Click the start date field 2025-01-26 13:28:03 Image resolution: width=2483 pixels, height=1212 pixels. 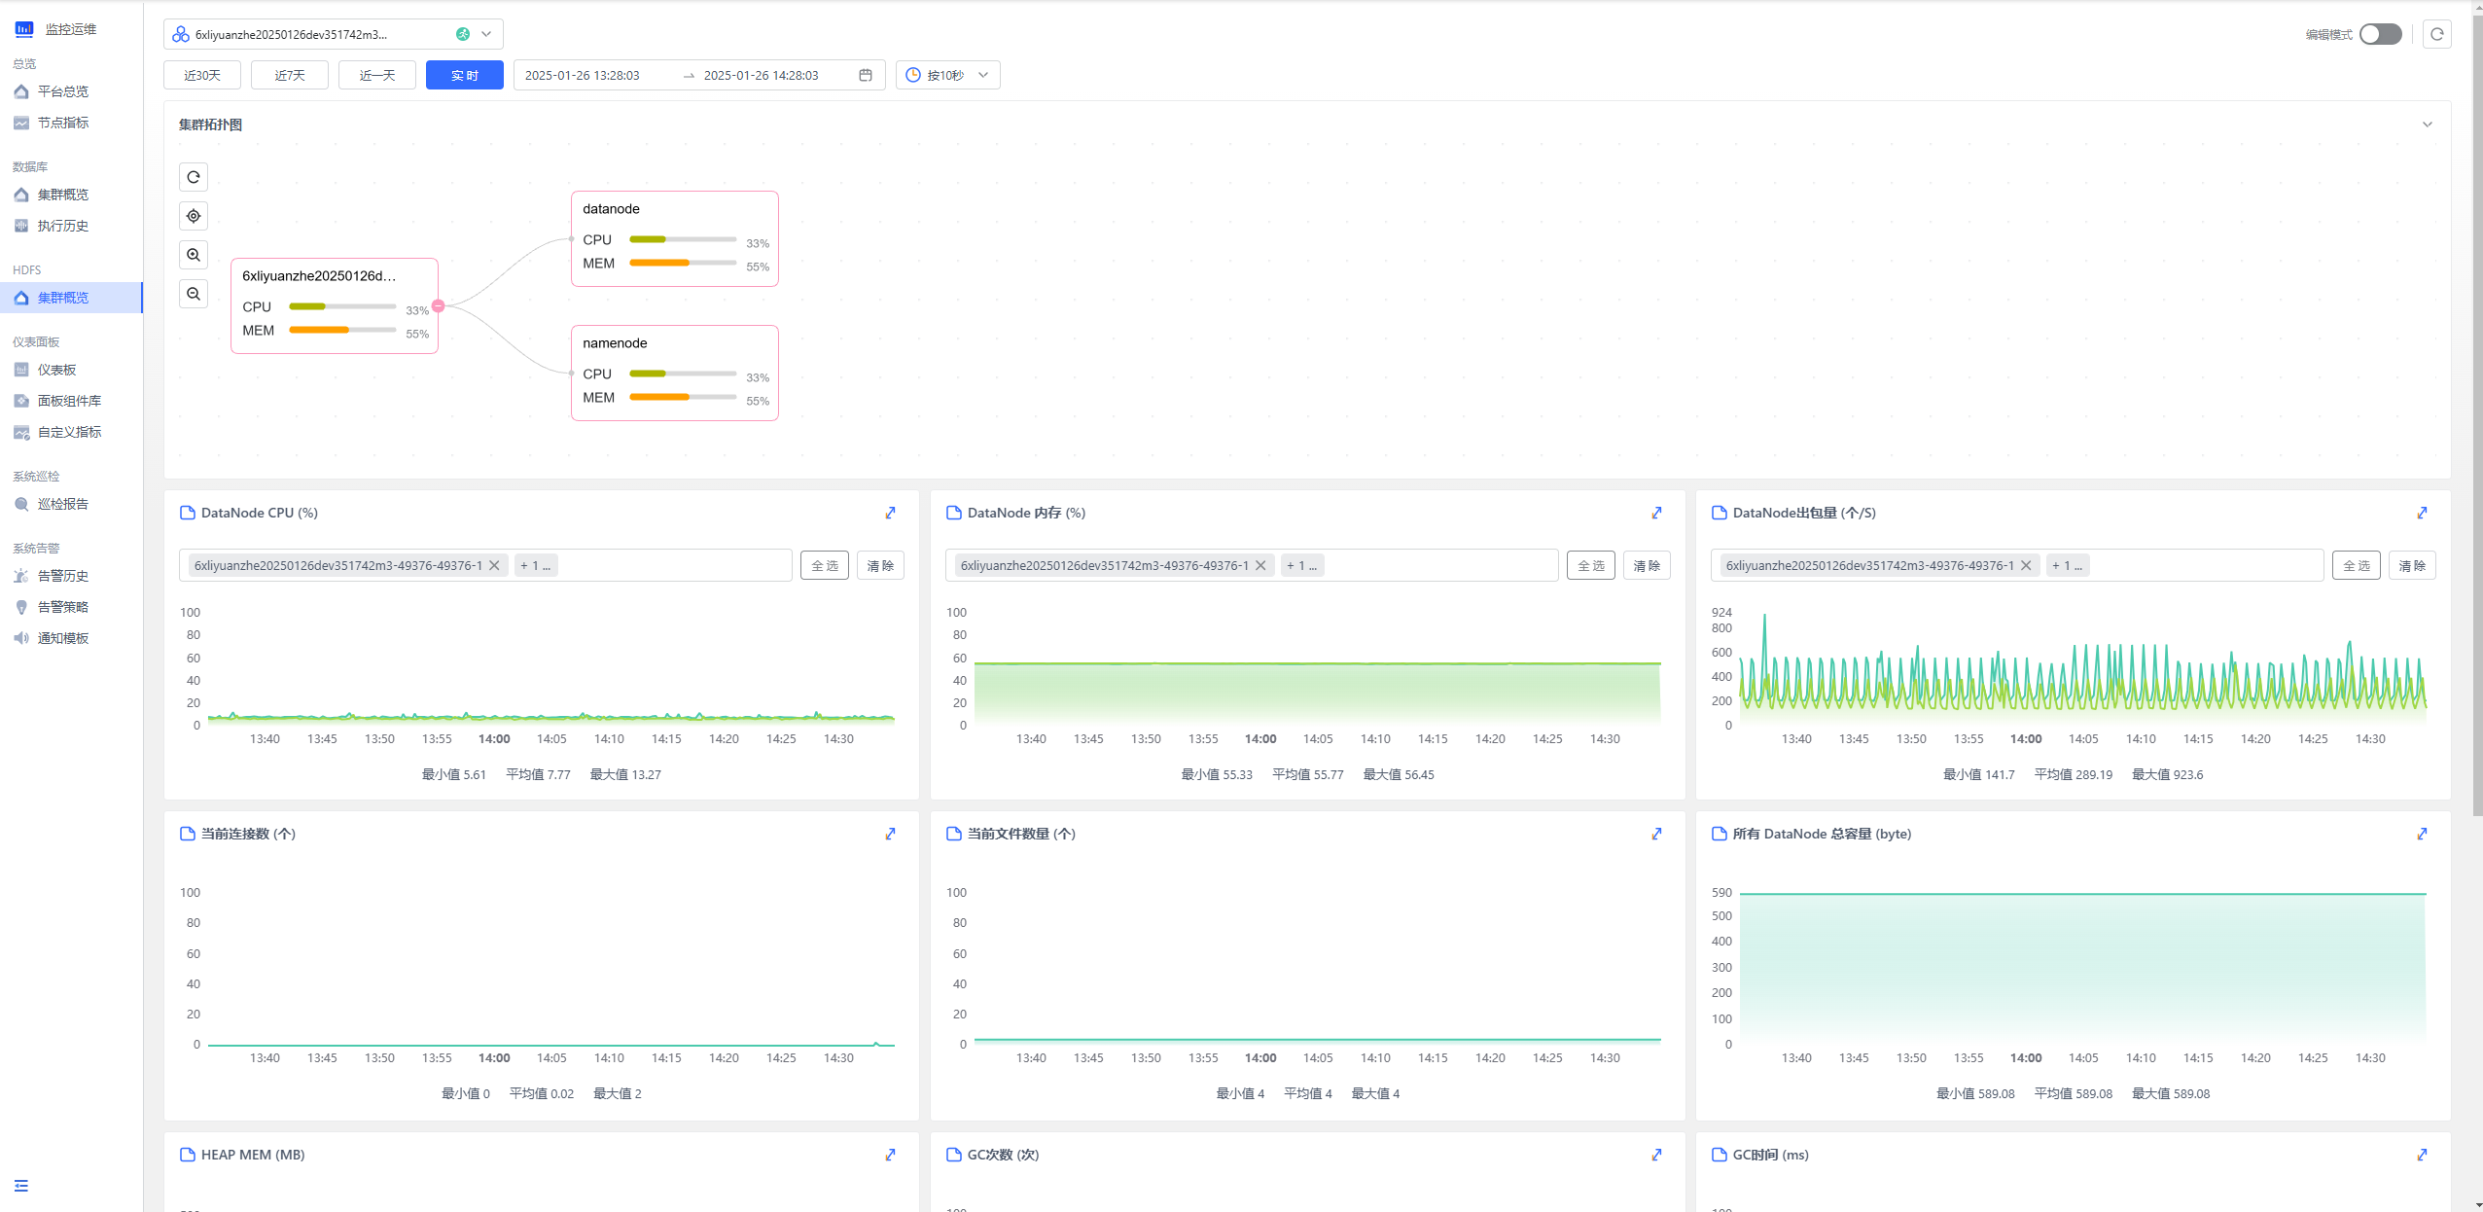[583, 75]
